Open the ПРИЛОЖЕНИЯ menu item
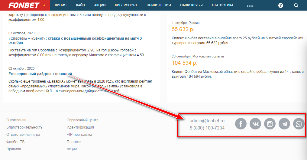 (x=159, y=5)
